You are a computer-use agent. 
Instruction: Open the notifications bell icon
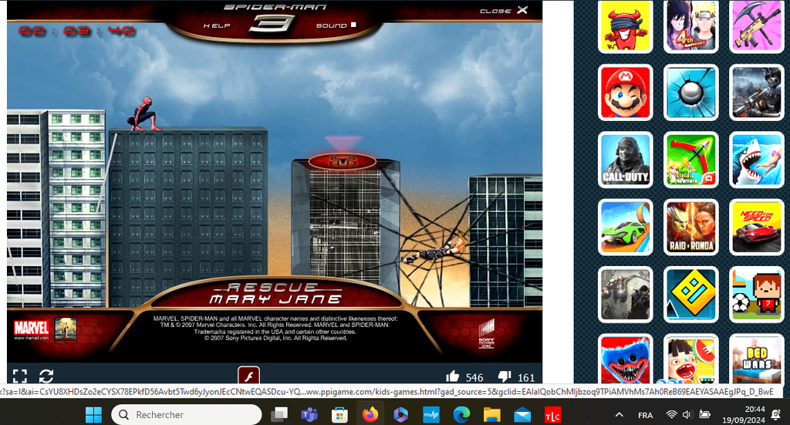[776, 414]
